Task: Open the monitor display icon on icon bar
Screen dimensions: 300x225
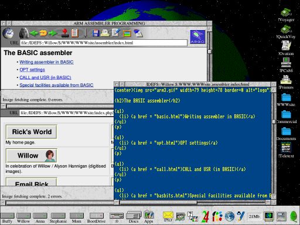Action: point(269,216)
